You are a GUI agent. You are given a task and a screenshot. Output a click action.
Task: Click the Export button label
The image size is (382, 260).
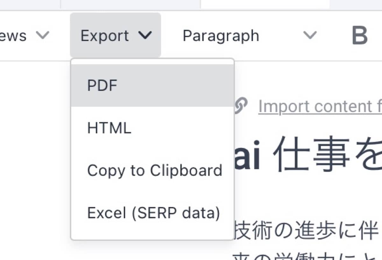[x=105, y=36]
